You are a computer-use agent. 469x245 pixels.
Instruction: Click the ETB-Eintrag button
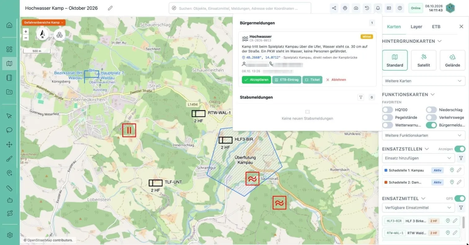(x=287, y=80)
